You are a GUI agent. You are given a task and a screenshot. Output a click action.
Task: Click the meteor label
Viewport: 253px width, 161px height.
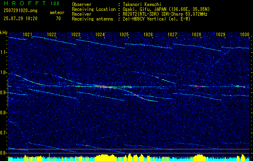[57, 12]
